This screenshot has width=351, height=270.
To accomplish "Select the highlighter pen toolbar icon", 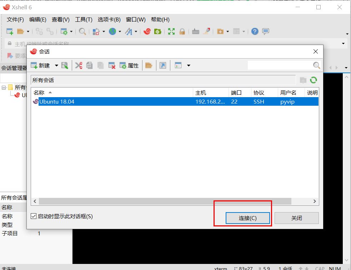I will pyautogui.click(x=207, y=31).
